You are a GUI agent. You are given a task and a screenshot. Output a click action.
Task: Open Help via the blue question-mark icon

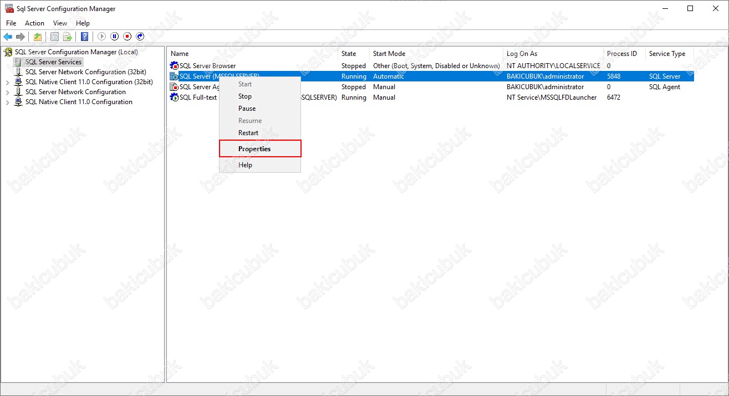click(x=84, y=37)
